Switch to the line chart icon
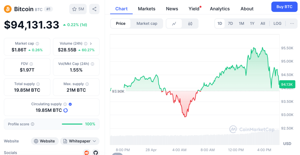 point(174,24)
